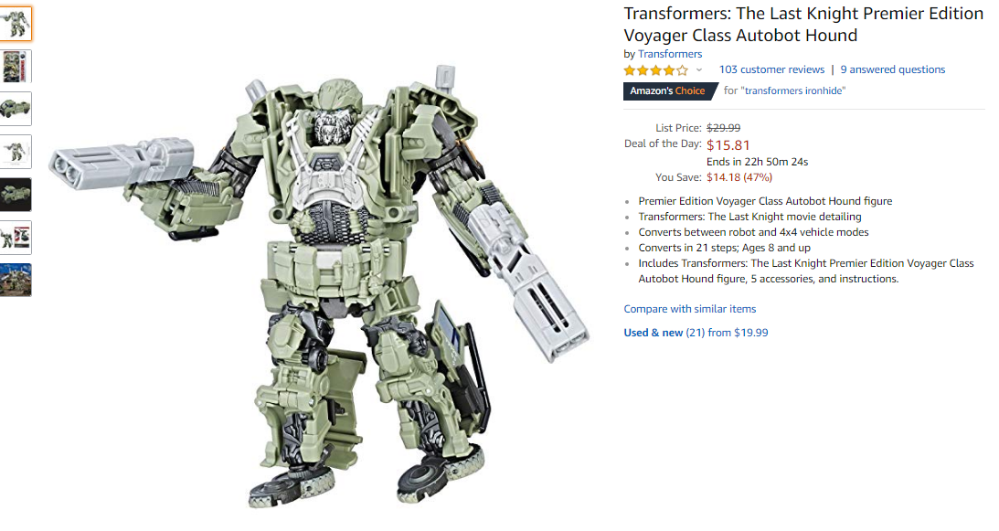Screen dimensions: 999x531
Task: Click the Transformers brand link
Action: click(x=670, y=54)
